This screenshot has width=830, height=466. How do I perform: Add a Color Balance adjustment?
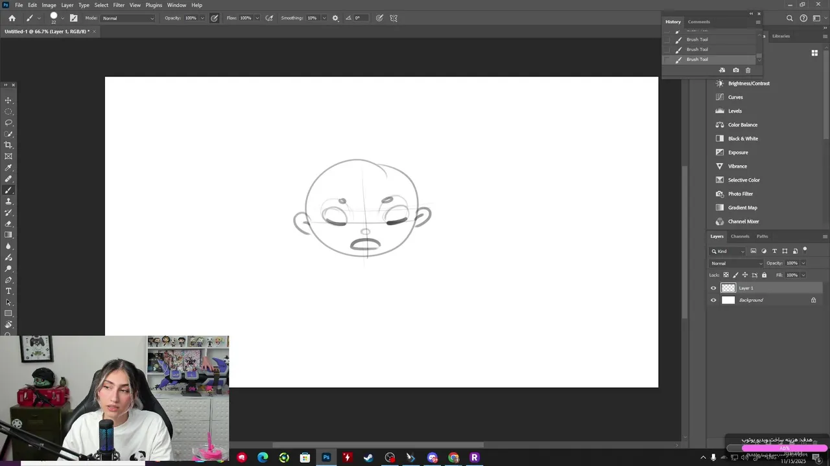coord(742,125)
